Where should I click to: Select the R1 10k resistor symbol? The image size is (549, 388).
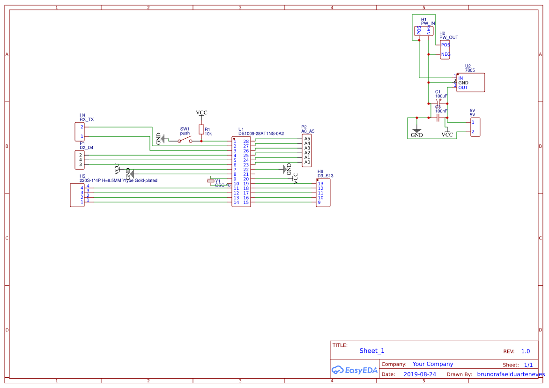point(202,130)
